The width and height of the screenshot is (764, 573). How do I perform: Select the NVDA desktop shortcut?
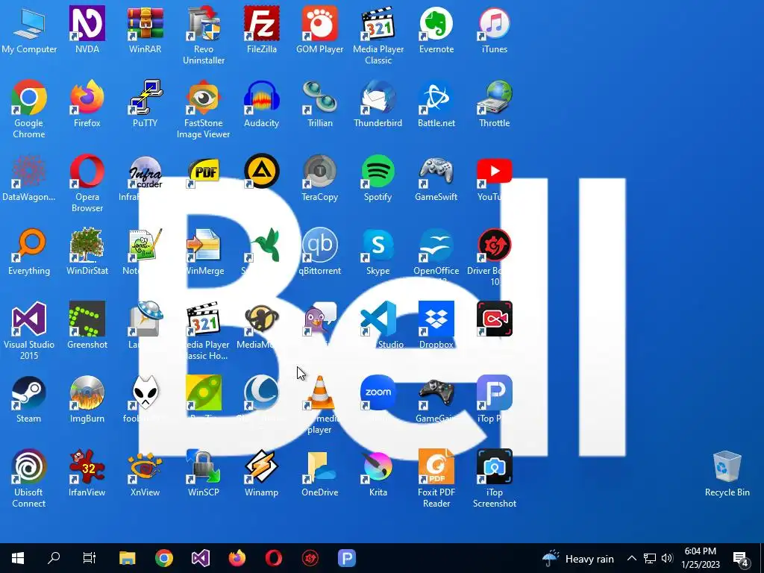(x=87, y=24)
